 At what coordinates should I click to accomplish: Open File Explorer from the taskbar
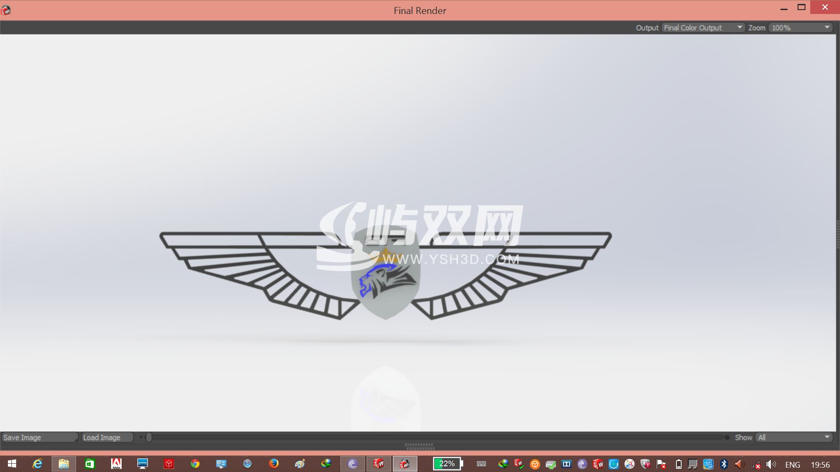pos(64,464)
